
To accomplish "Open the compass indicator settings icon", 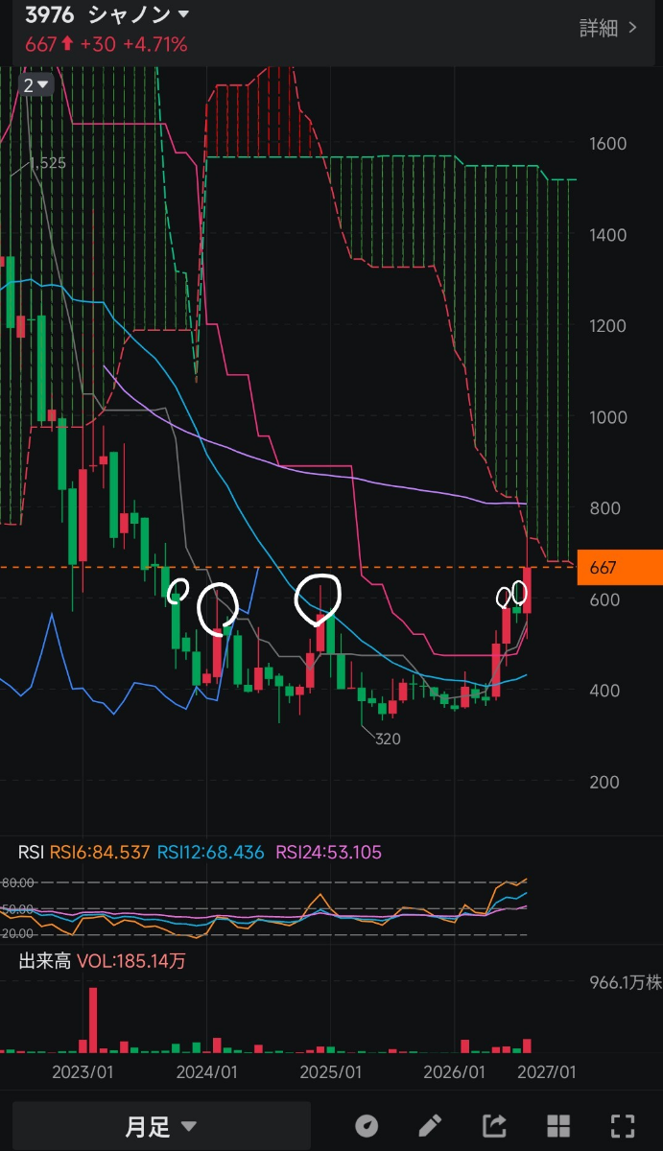I will [366, 1125].
